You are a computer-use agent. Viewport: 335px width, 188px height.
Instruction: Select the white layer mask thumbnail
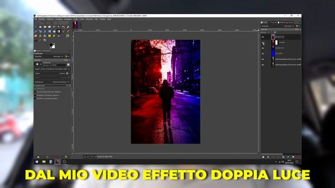(277, 42)
